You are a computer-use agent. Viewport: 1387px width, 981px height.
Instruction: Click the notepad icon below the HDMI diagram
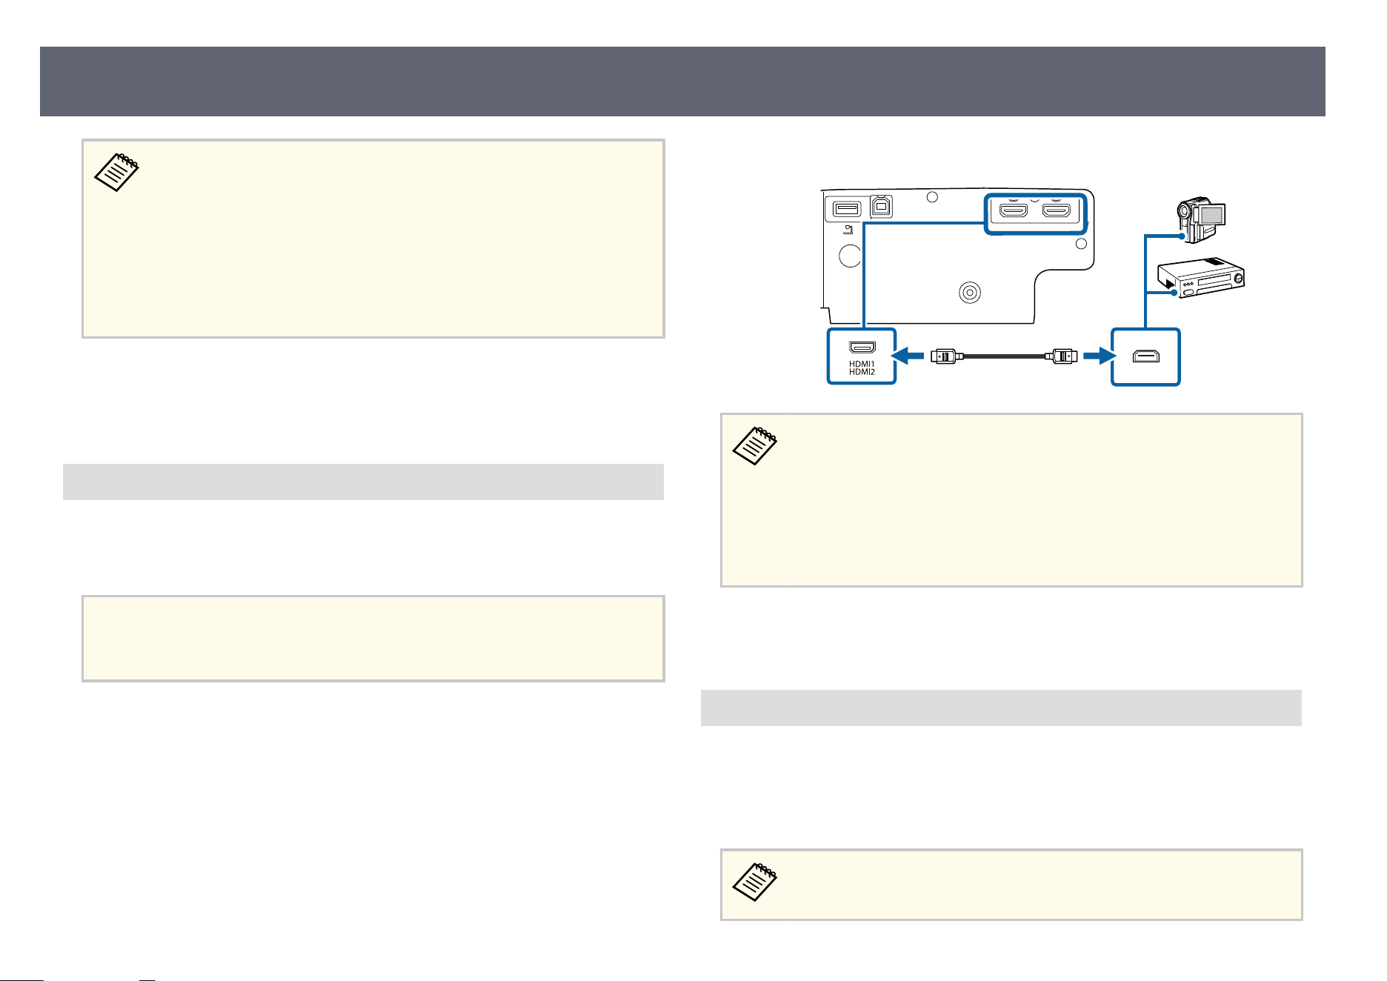[x=755, y=445]
